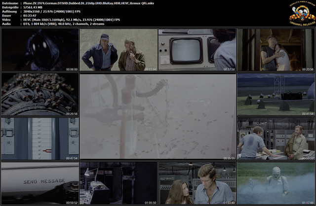Click the 00:41:54 timestamp label
This screenshot has width=316, height=206.
308,114
